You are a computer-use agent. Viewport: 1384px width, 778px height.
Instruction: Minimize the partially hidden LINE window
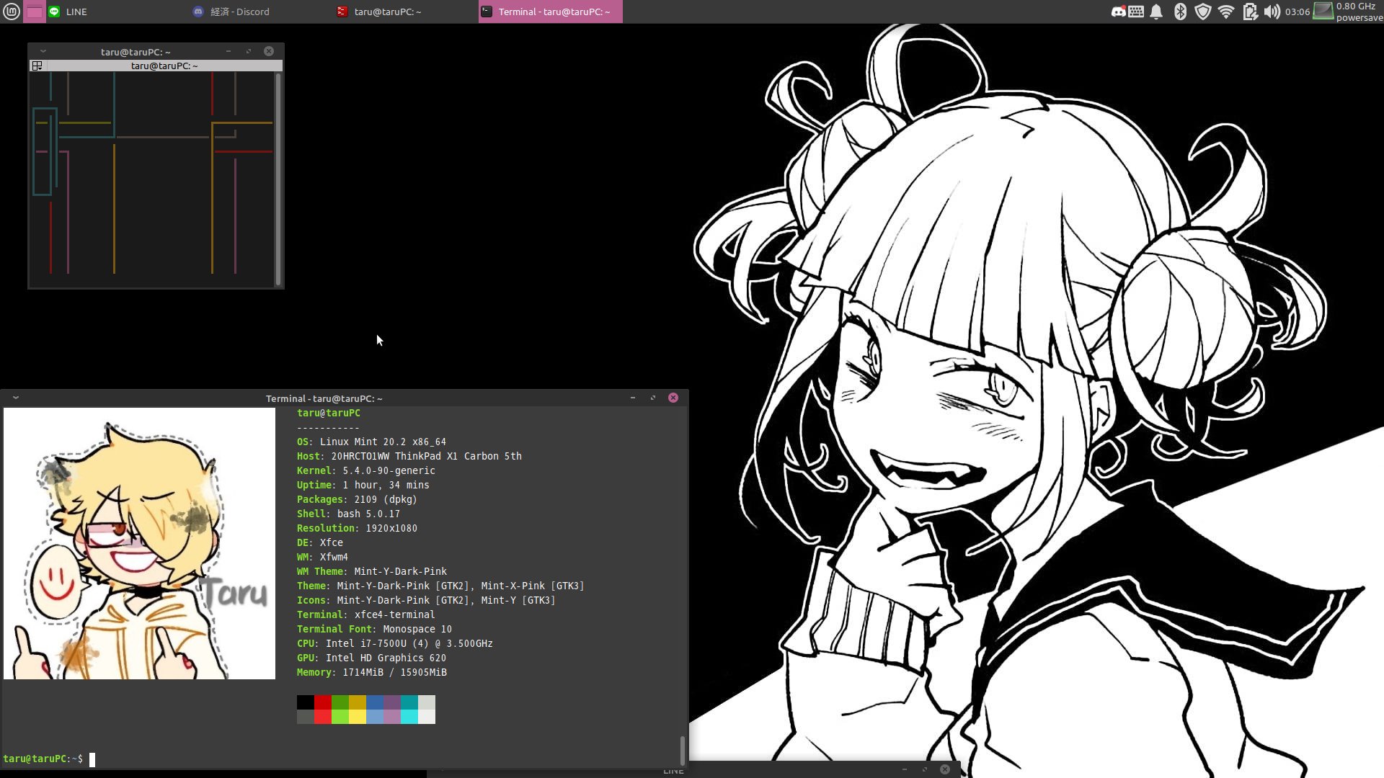905,769
